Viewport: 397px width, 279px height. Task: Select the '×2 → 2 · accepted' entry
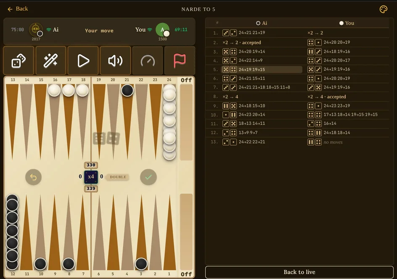(241, 42)
